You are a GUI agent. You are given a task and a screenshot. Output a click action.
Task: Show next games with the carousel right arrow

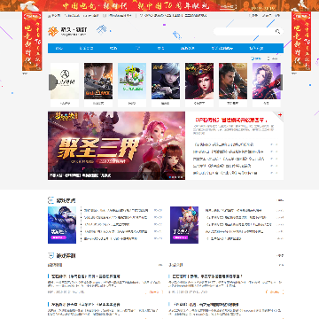point(279,82)
